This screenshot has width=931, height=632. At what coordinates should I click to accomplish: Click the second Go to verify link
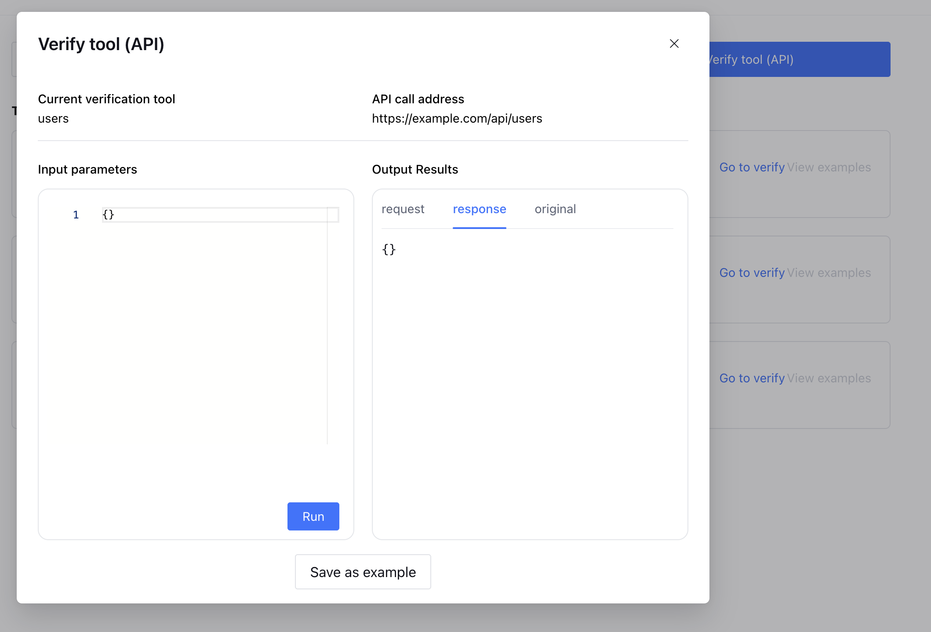point(752,273)
